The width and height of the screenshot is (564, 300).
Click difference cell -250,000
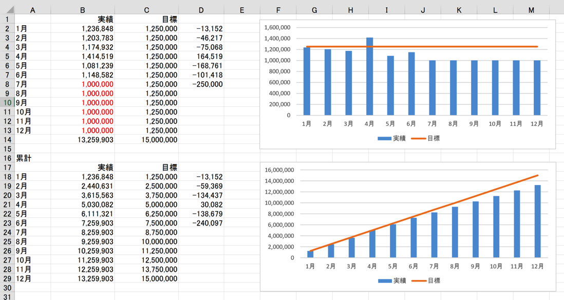(201, 84)
